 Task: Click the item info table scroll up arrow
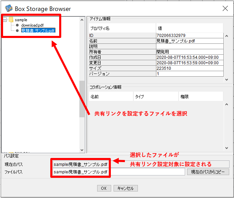tap(226, 36)
